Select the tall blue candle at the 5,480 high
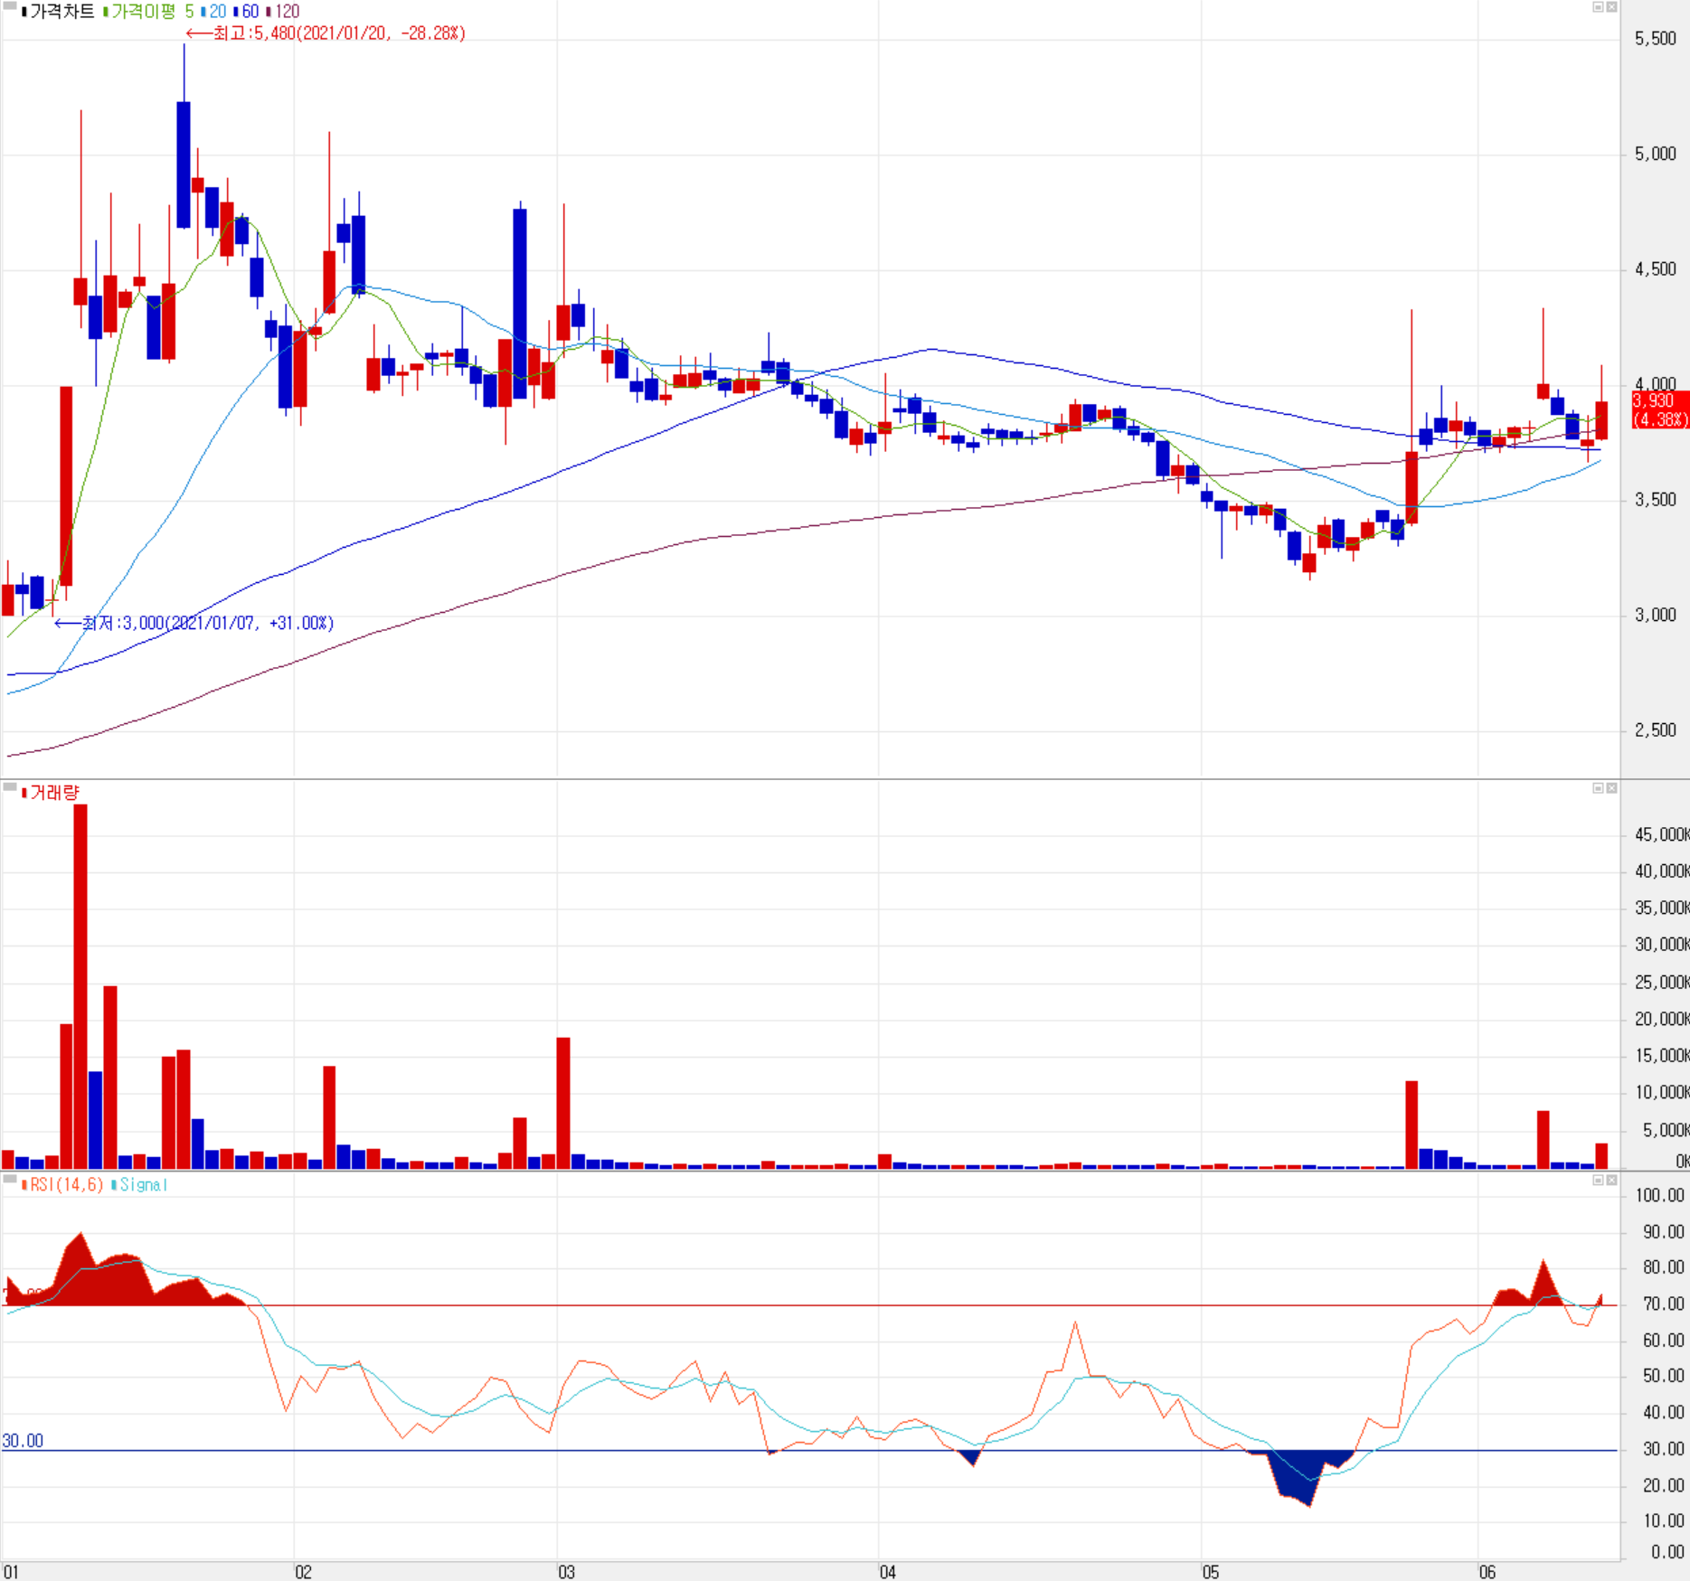This screenshot has width=1690, height=1581. pyautogui.click(x=184, y=165)
